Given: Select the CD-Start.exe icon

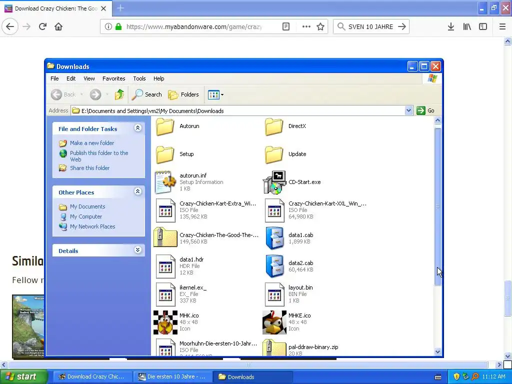Looking at the screenshot, I should coord(274,182).
